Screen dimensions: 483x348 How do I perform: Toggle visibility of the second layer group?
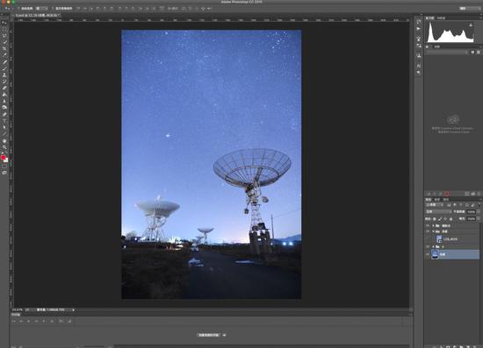[x=428, y=231]
